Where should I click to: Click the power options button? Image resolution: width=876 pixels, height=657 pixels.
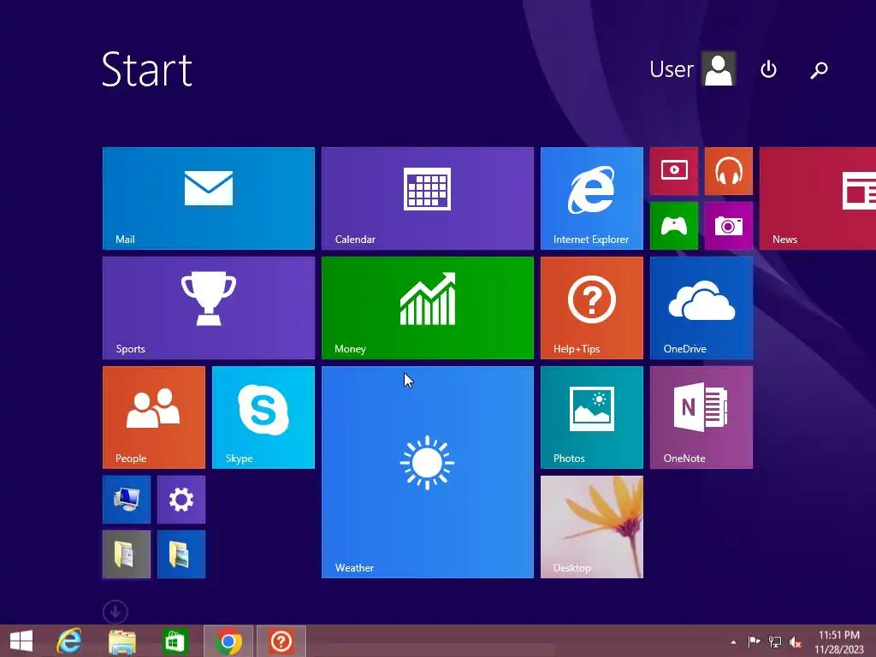click(769, 69)
